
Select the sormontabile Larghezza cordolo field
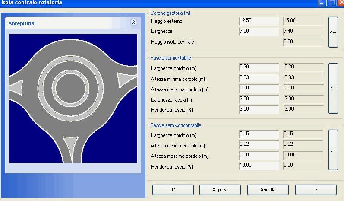click(259, 67)
